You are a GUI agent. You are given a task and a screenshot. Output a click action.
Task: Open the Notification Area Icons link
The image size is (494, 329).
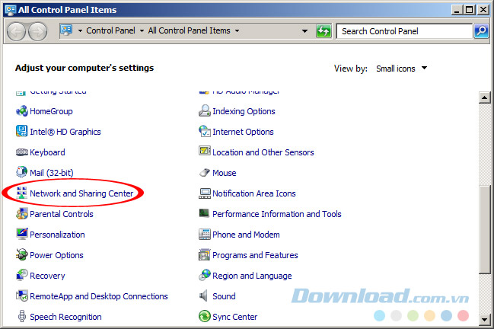254,193
